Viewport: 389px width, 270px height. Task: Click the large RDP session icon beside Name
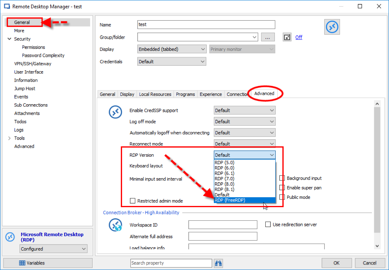point(332,27)
